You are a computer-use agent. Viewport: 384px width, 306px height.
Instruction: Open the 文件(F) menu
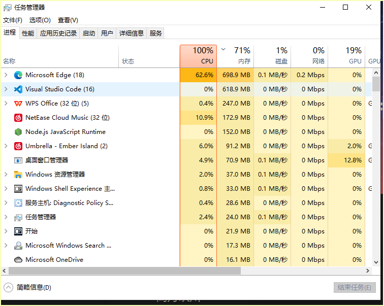click(x=13, y=20)
